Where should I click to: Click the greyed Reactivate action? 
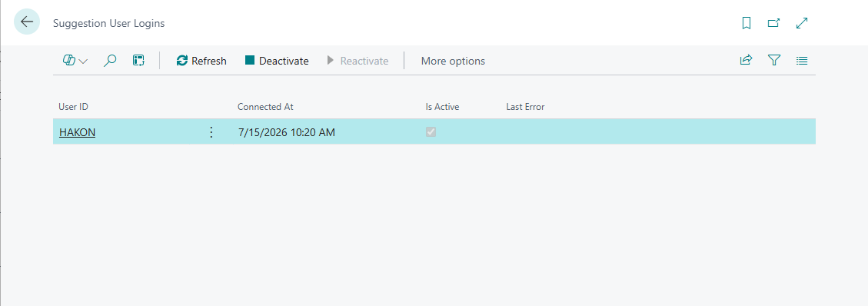[x=358, y=61]
